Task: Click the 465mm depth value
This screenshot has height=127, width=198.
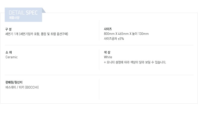Action: click(x=122, y=34)
